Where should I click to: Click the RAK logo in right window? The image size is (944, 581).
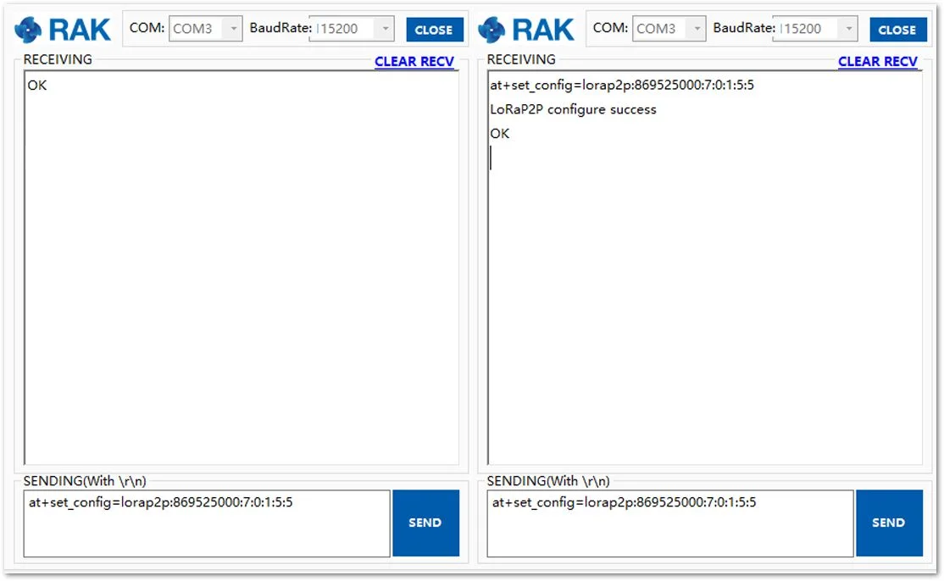525,30
